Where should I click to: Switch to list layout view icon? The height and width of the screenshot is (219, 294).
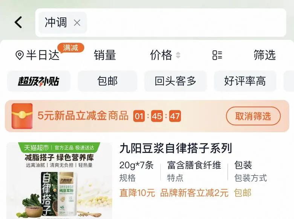[x=217, y=55]
